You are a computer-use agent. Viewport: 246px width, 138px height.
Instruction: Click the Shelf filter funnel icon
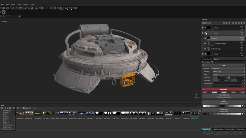(x=18, y=108)
